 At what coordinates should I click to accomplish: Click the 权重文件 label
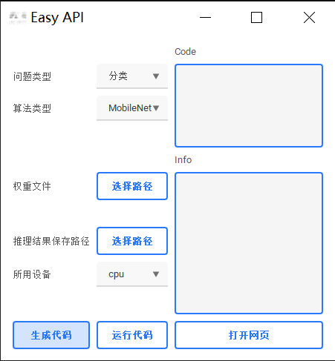[x=32, y=186]
